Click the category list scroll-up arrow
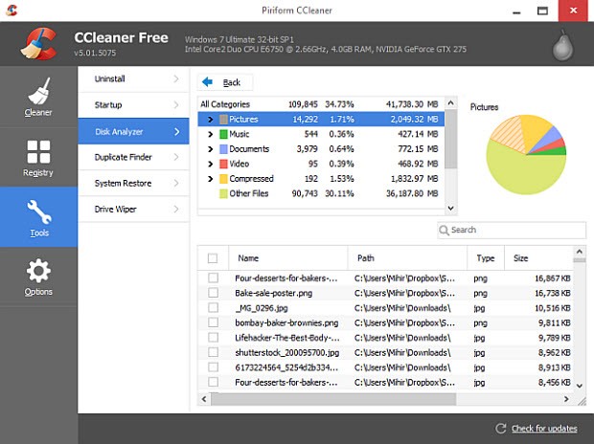Viewport: 594px width, 444px height. (x=451, y=103)
